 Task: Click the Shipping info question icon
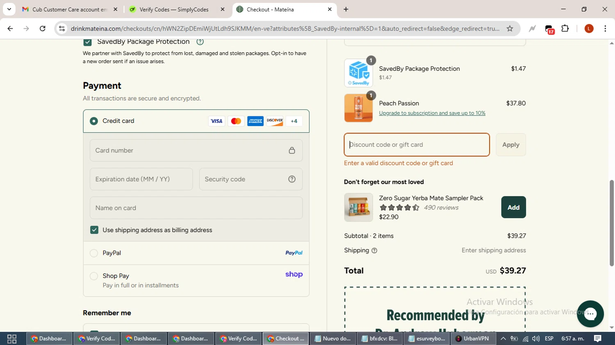[x=374, y=250]
